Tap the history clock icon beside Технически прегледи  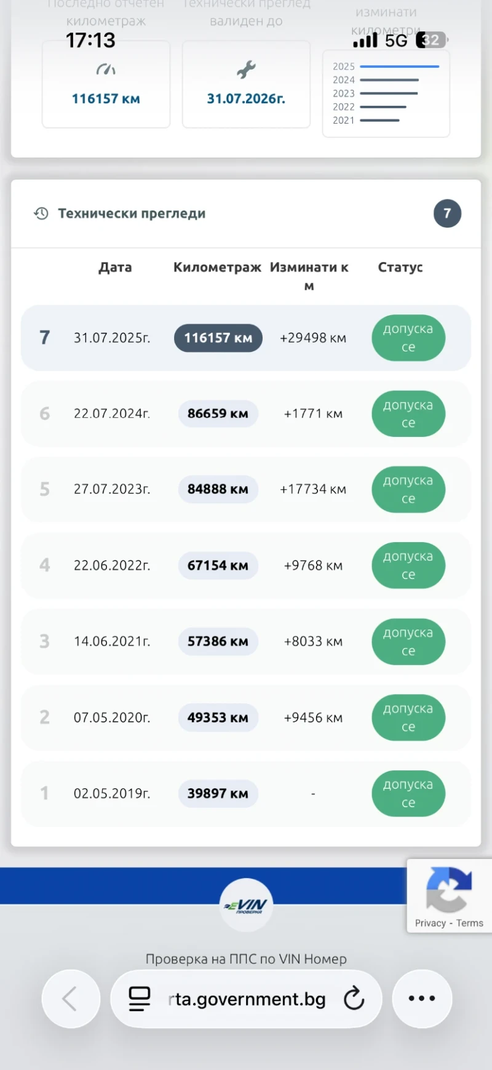coord(41,214)
